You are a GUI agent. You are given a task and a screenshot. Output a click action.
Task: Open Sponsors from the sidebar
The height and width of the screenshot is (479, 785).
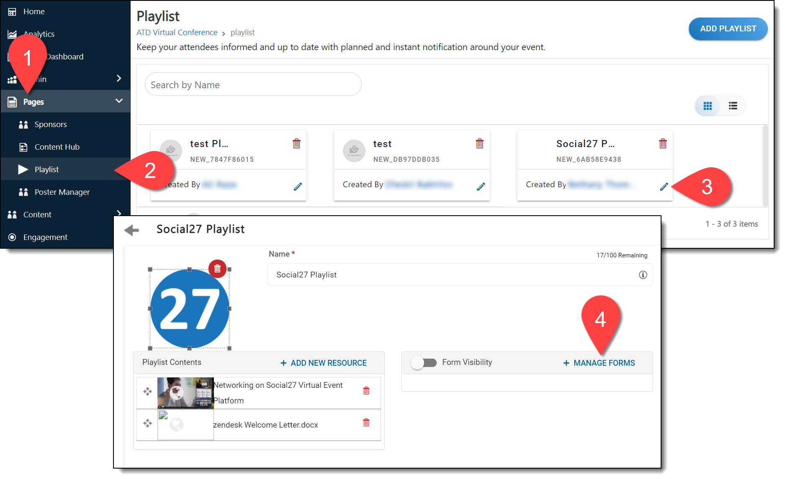pos(50,125)
